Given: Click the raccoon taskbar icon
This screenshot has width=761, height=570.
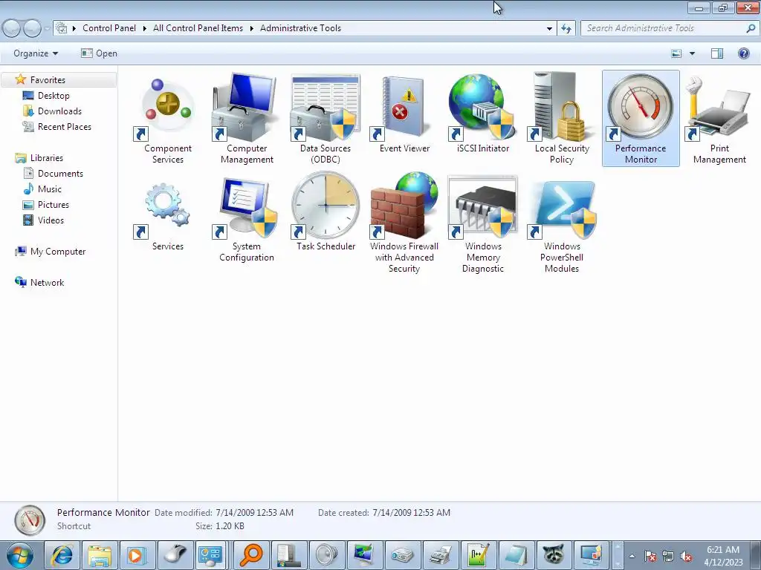Looking at the screenshot, I should click(x=553, y=555).
